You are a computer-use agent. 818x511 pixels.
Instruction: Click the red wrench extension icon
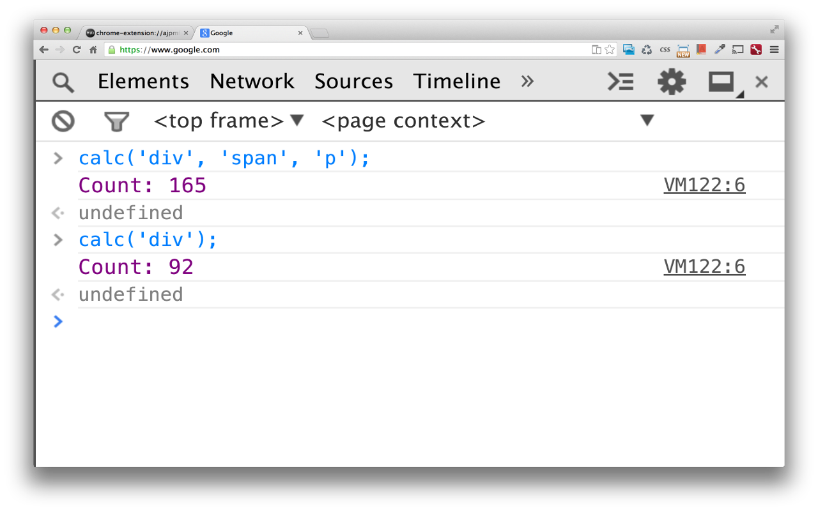pos(756,50)
